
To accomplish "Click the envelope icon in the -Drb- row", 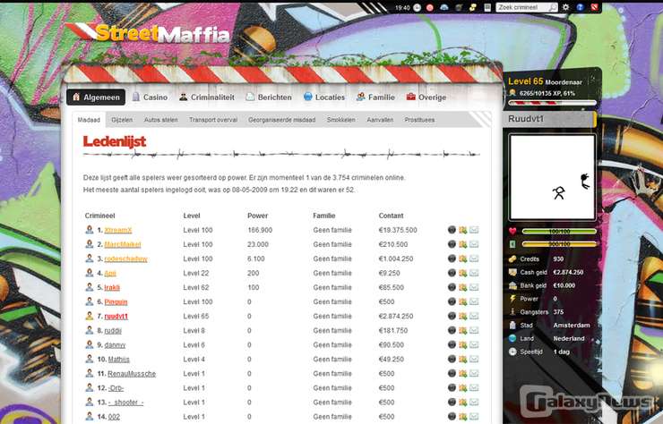I will pos(474,387).
